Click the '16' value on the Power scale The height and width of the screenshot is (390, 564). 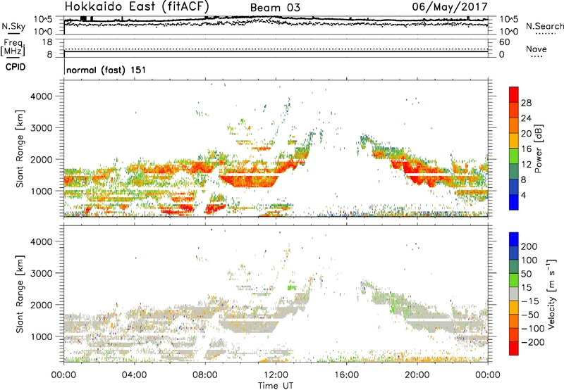click(x=526, y=149)
